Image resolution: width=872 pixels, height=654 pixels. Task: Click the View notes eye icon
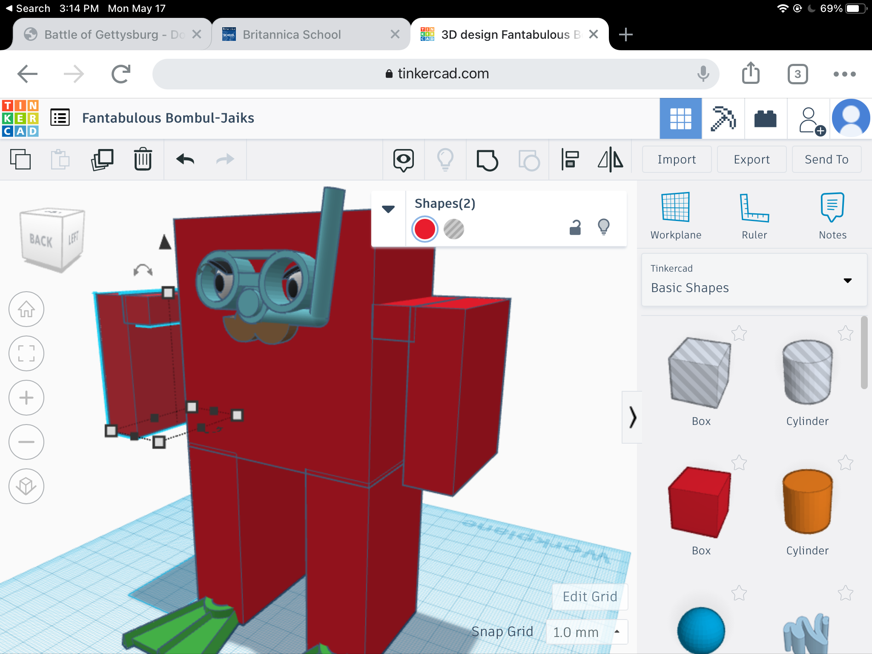click(403, 160)
